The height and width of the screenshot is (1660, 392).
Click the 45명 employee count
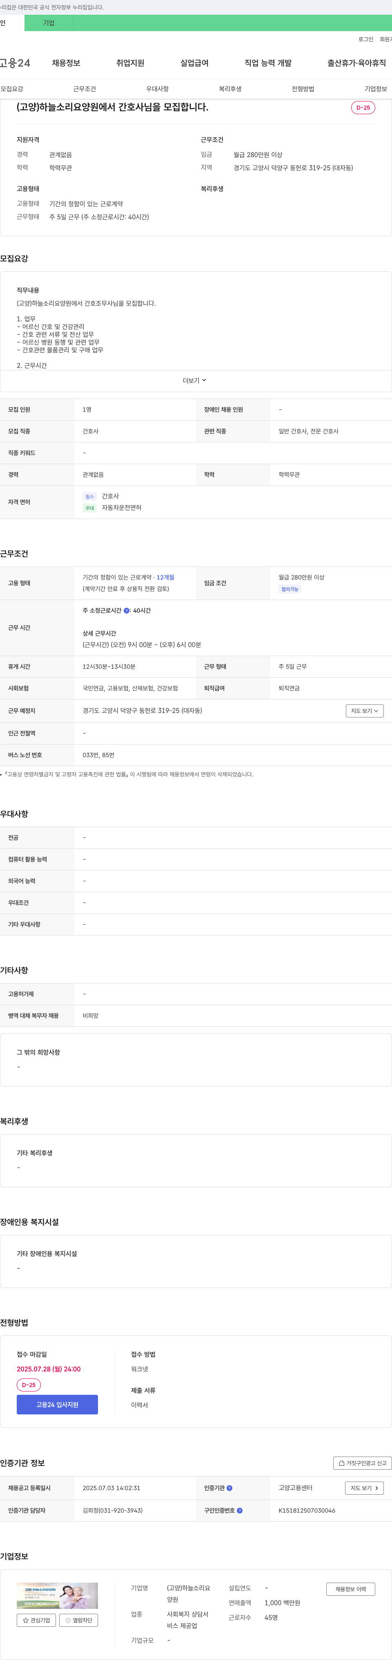click(271, 1617)
